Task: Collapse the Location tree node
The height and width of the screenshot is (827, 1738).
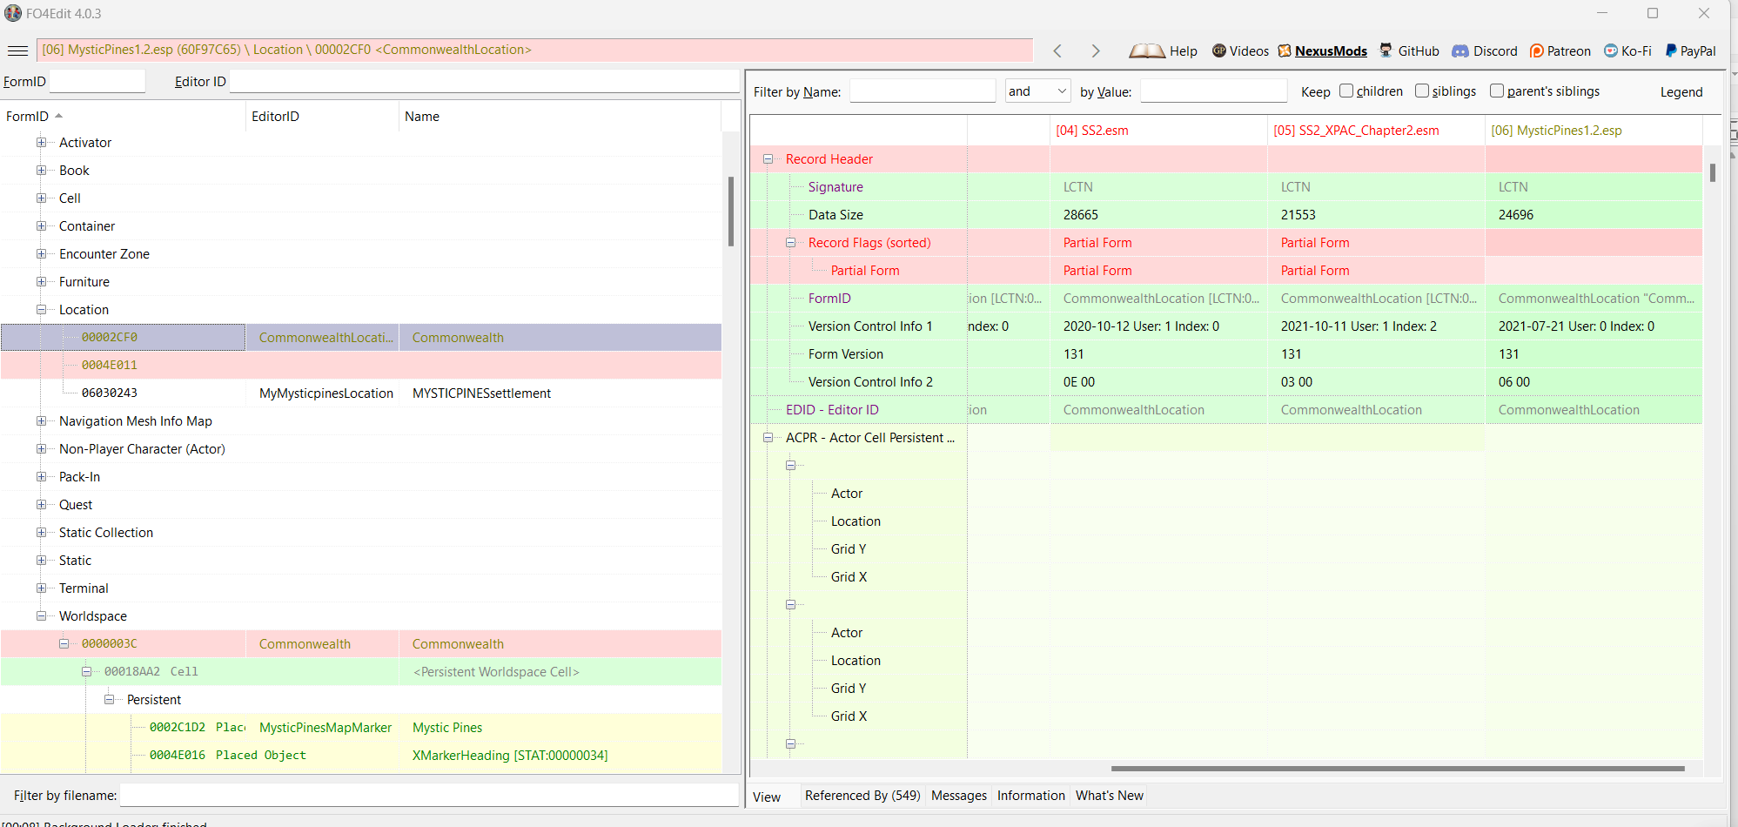Action: (x=41, y=309)
